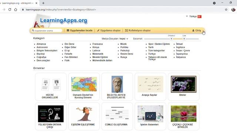Select the Fen Bilimleri category
Image resolution: width=237 pixels, height=133 pixels.
coord(71,57)
